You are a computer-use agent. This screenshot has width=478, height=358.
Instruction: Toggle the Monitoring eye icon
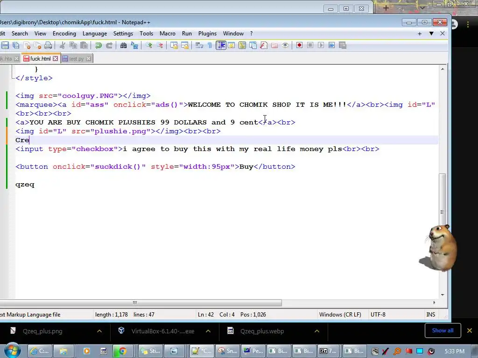click(x=285, y=45)
